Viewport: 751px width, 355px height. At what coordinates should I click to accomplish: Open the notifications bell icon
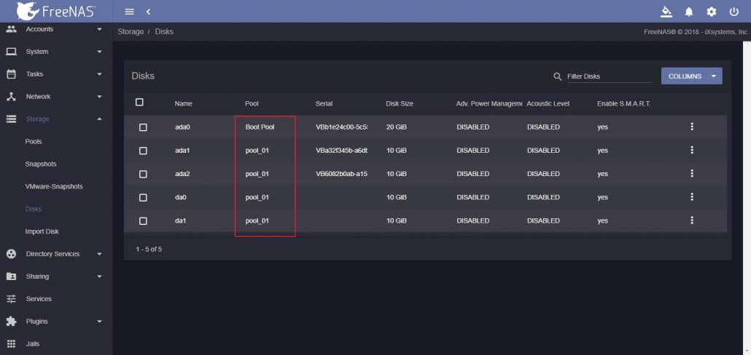(688, 12)
